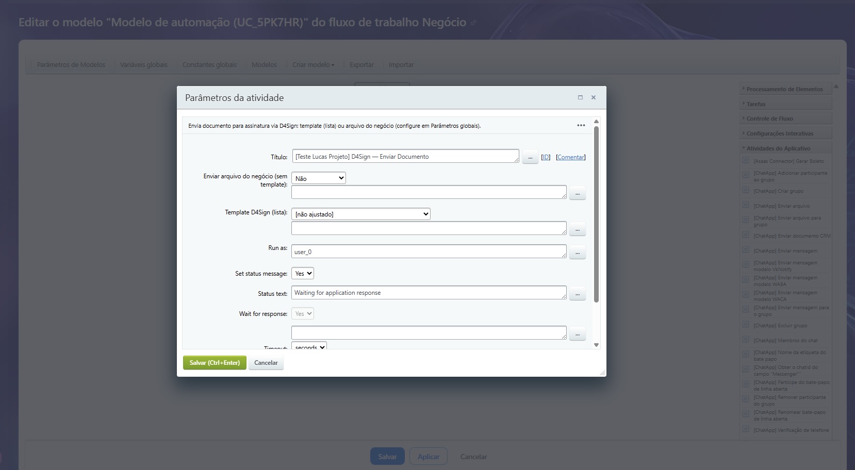Expand the Configurações Interativas section
Image resolution: width=855 pixels, height=470 pixels.
point(786,133)
